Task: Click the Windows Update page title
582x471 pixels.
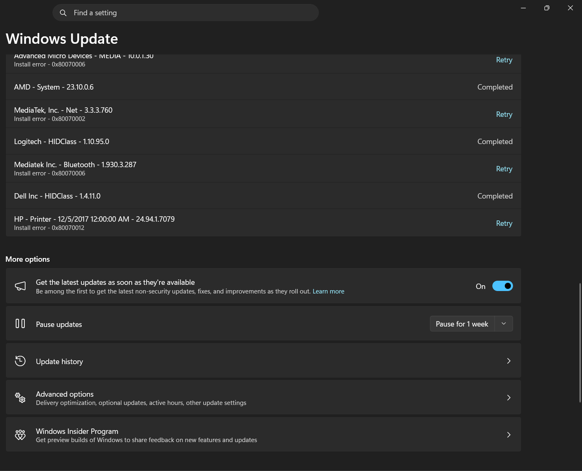Action: pos(62,39)
